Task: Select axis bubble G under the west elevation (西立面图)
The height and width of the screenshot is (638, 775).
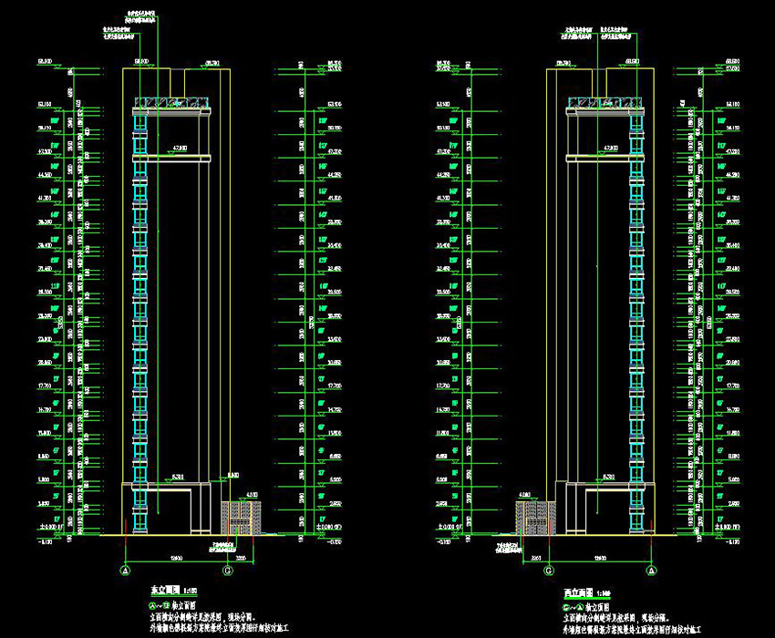Action: click(x=549, y=571)
